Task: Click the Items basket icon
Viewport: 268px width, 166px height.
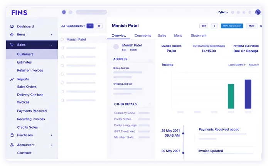Action: (12, 34)
